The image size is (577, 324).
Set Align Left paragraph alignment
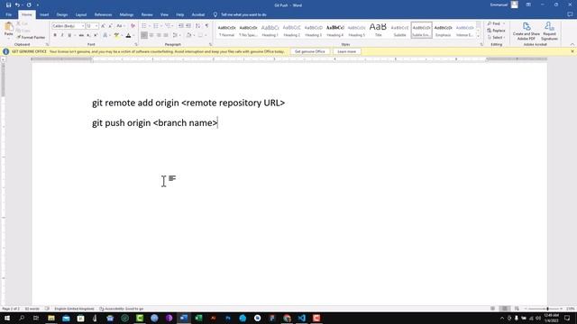pos(144,35)
